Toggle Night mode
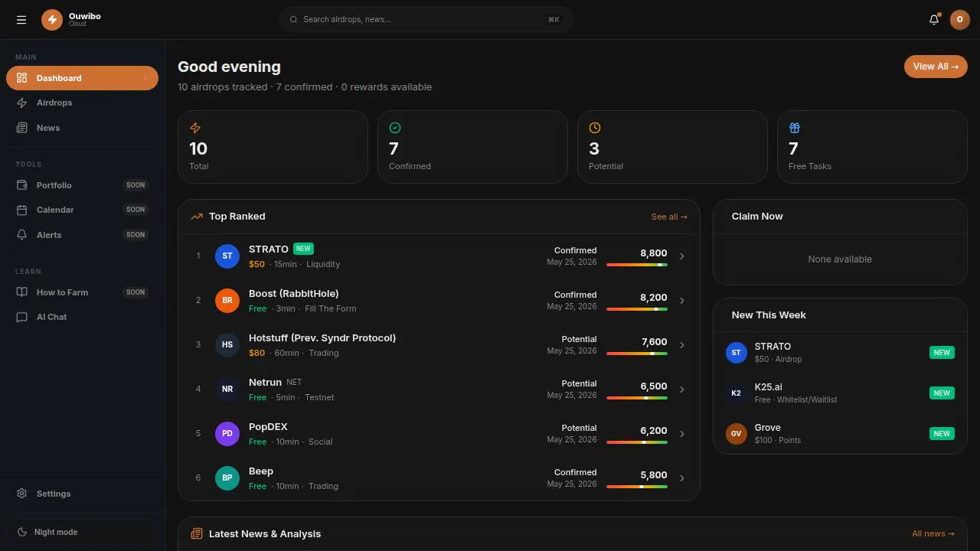The width and height of the screenshot is (980, 551). tap(83, 532)
